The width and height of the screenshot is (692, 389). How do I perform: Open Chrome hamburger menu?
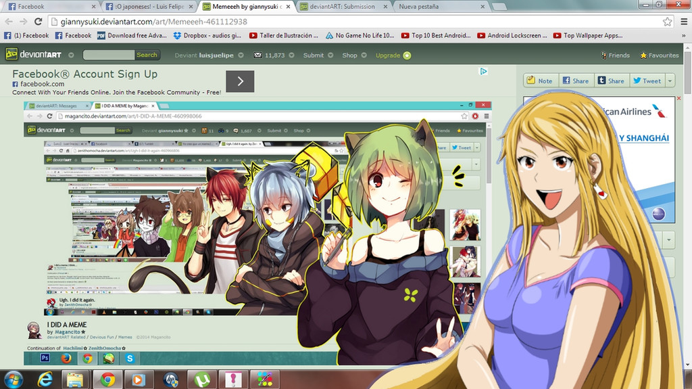tap(684, 22)
